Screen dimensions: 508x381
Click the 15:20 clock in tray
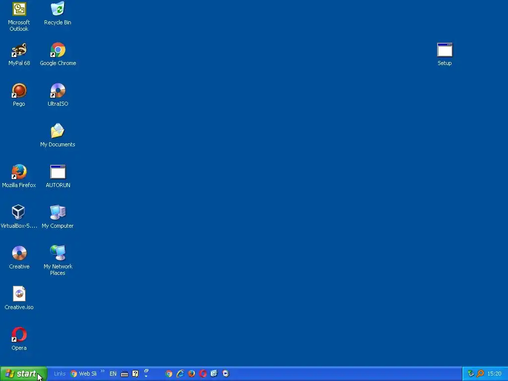[x=495, y=374]
